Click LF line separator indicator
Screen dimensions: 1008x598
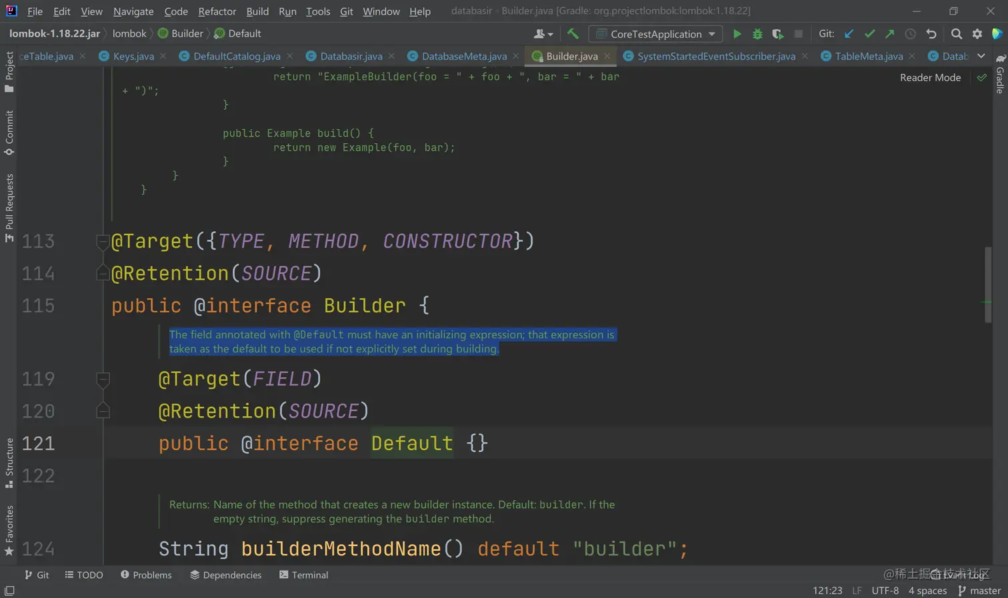857,591
